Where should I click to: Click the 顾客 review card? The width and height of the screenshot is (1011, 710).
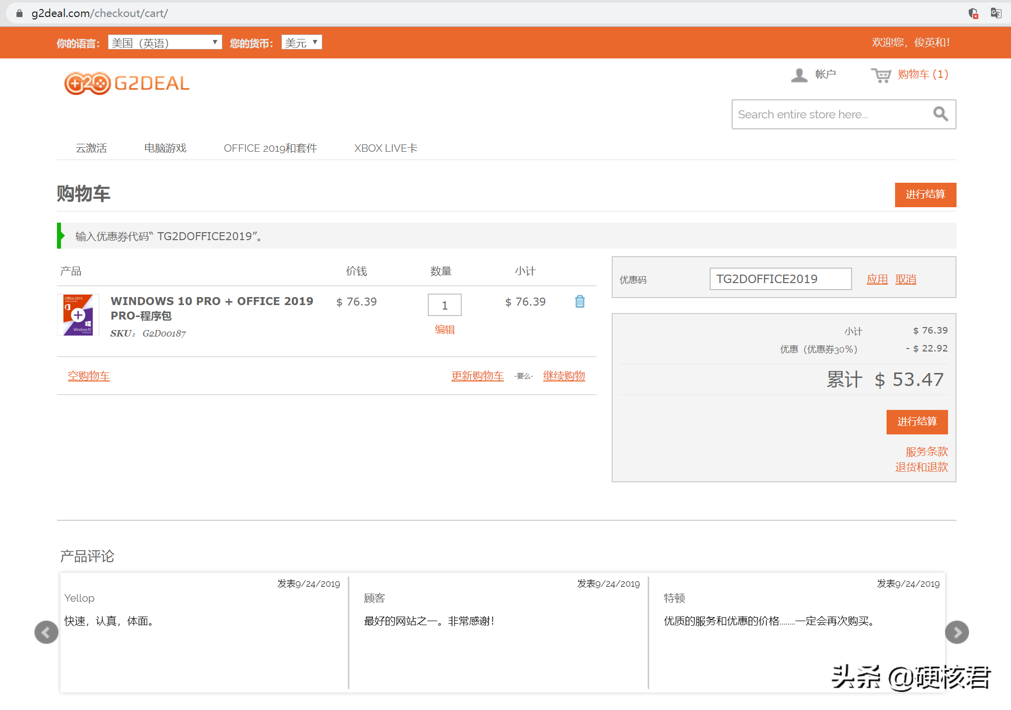tap(498, 632)
